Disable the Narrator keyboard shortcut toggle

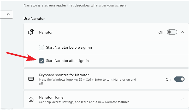pos(179,79)
